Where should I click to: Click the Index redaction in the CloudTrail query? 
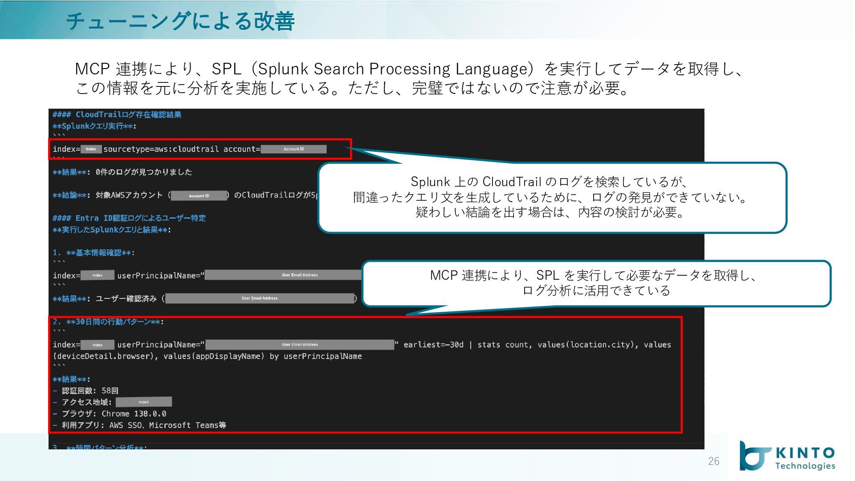[x=91, y=149]
